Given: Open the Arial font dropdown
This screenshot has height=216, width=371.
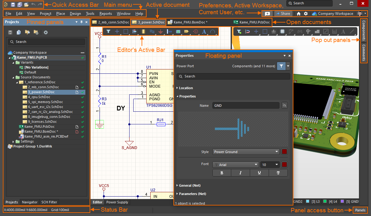Looking at the screenshot, I should (x=236, y=165).
